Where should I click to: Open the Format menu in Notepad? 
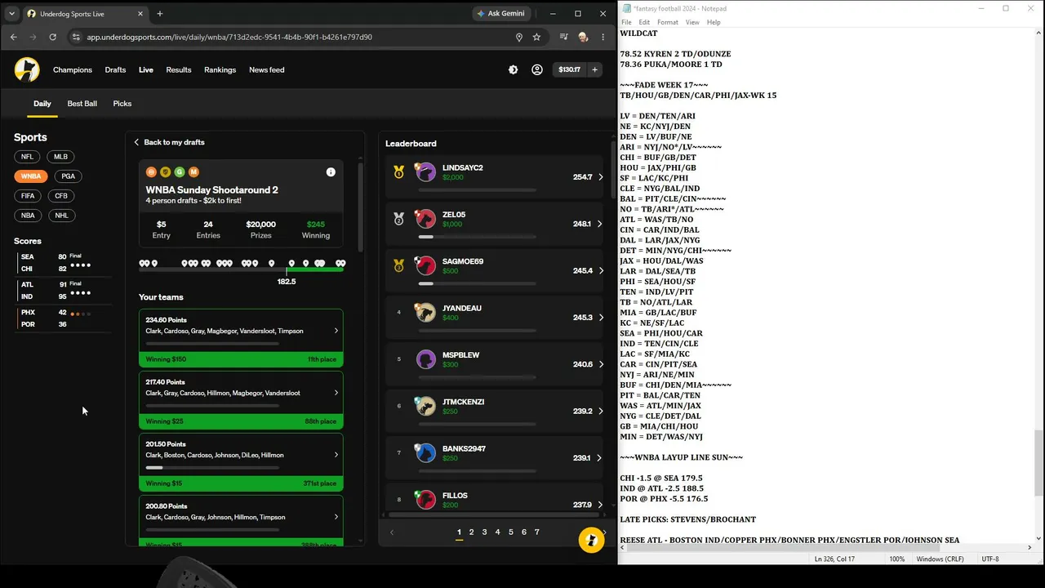[668, 22]
